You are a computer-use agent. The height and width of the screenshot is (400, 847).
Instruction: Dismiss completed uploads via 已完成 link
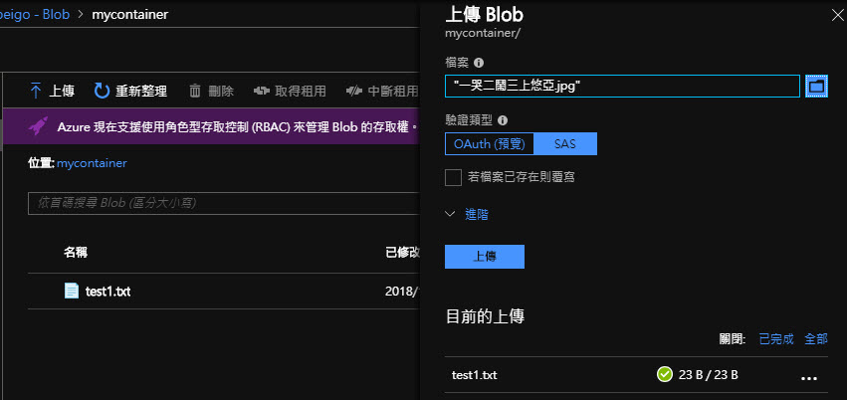point(776,339)
